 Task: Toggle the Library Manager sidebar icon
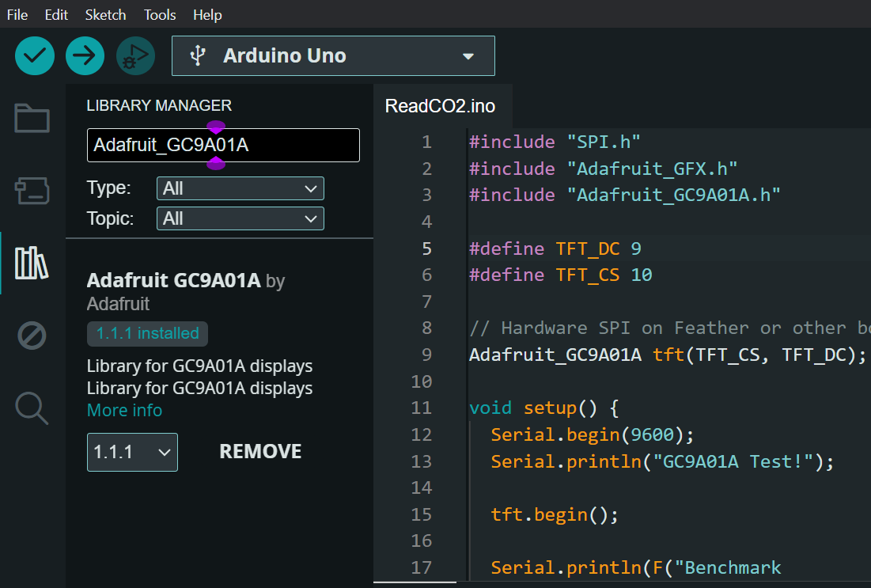pyautogui.click(x=32, y=263)
